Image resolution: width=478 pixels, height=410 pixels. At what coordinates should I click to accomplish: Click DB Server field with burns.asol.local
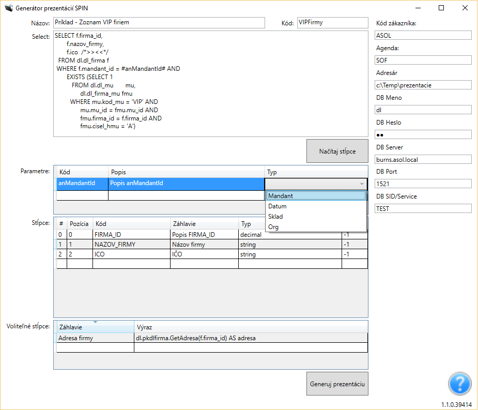(423, 160)
